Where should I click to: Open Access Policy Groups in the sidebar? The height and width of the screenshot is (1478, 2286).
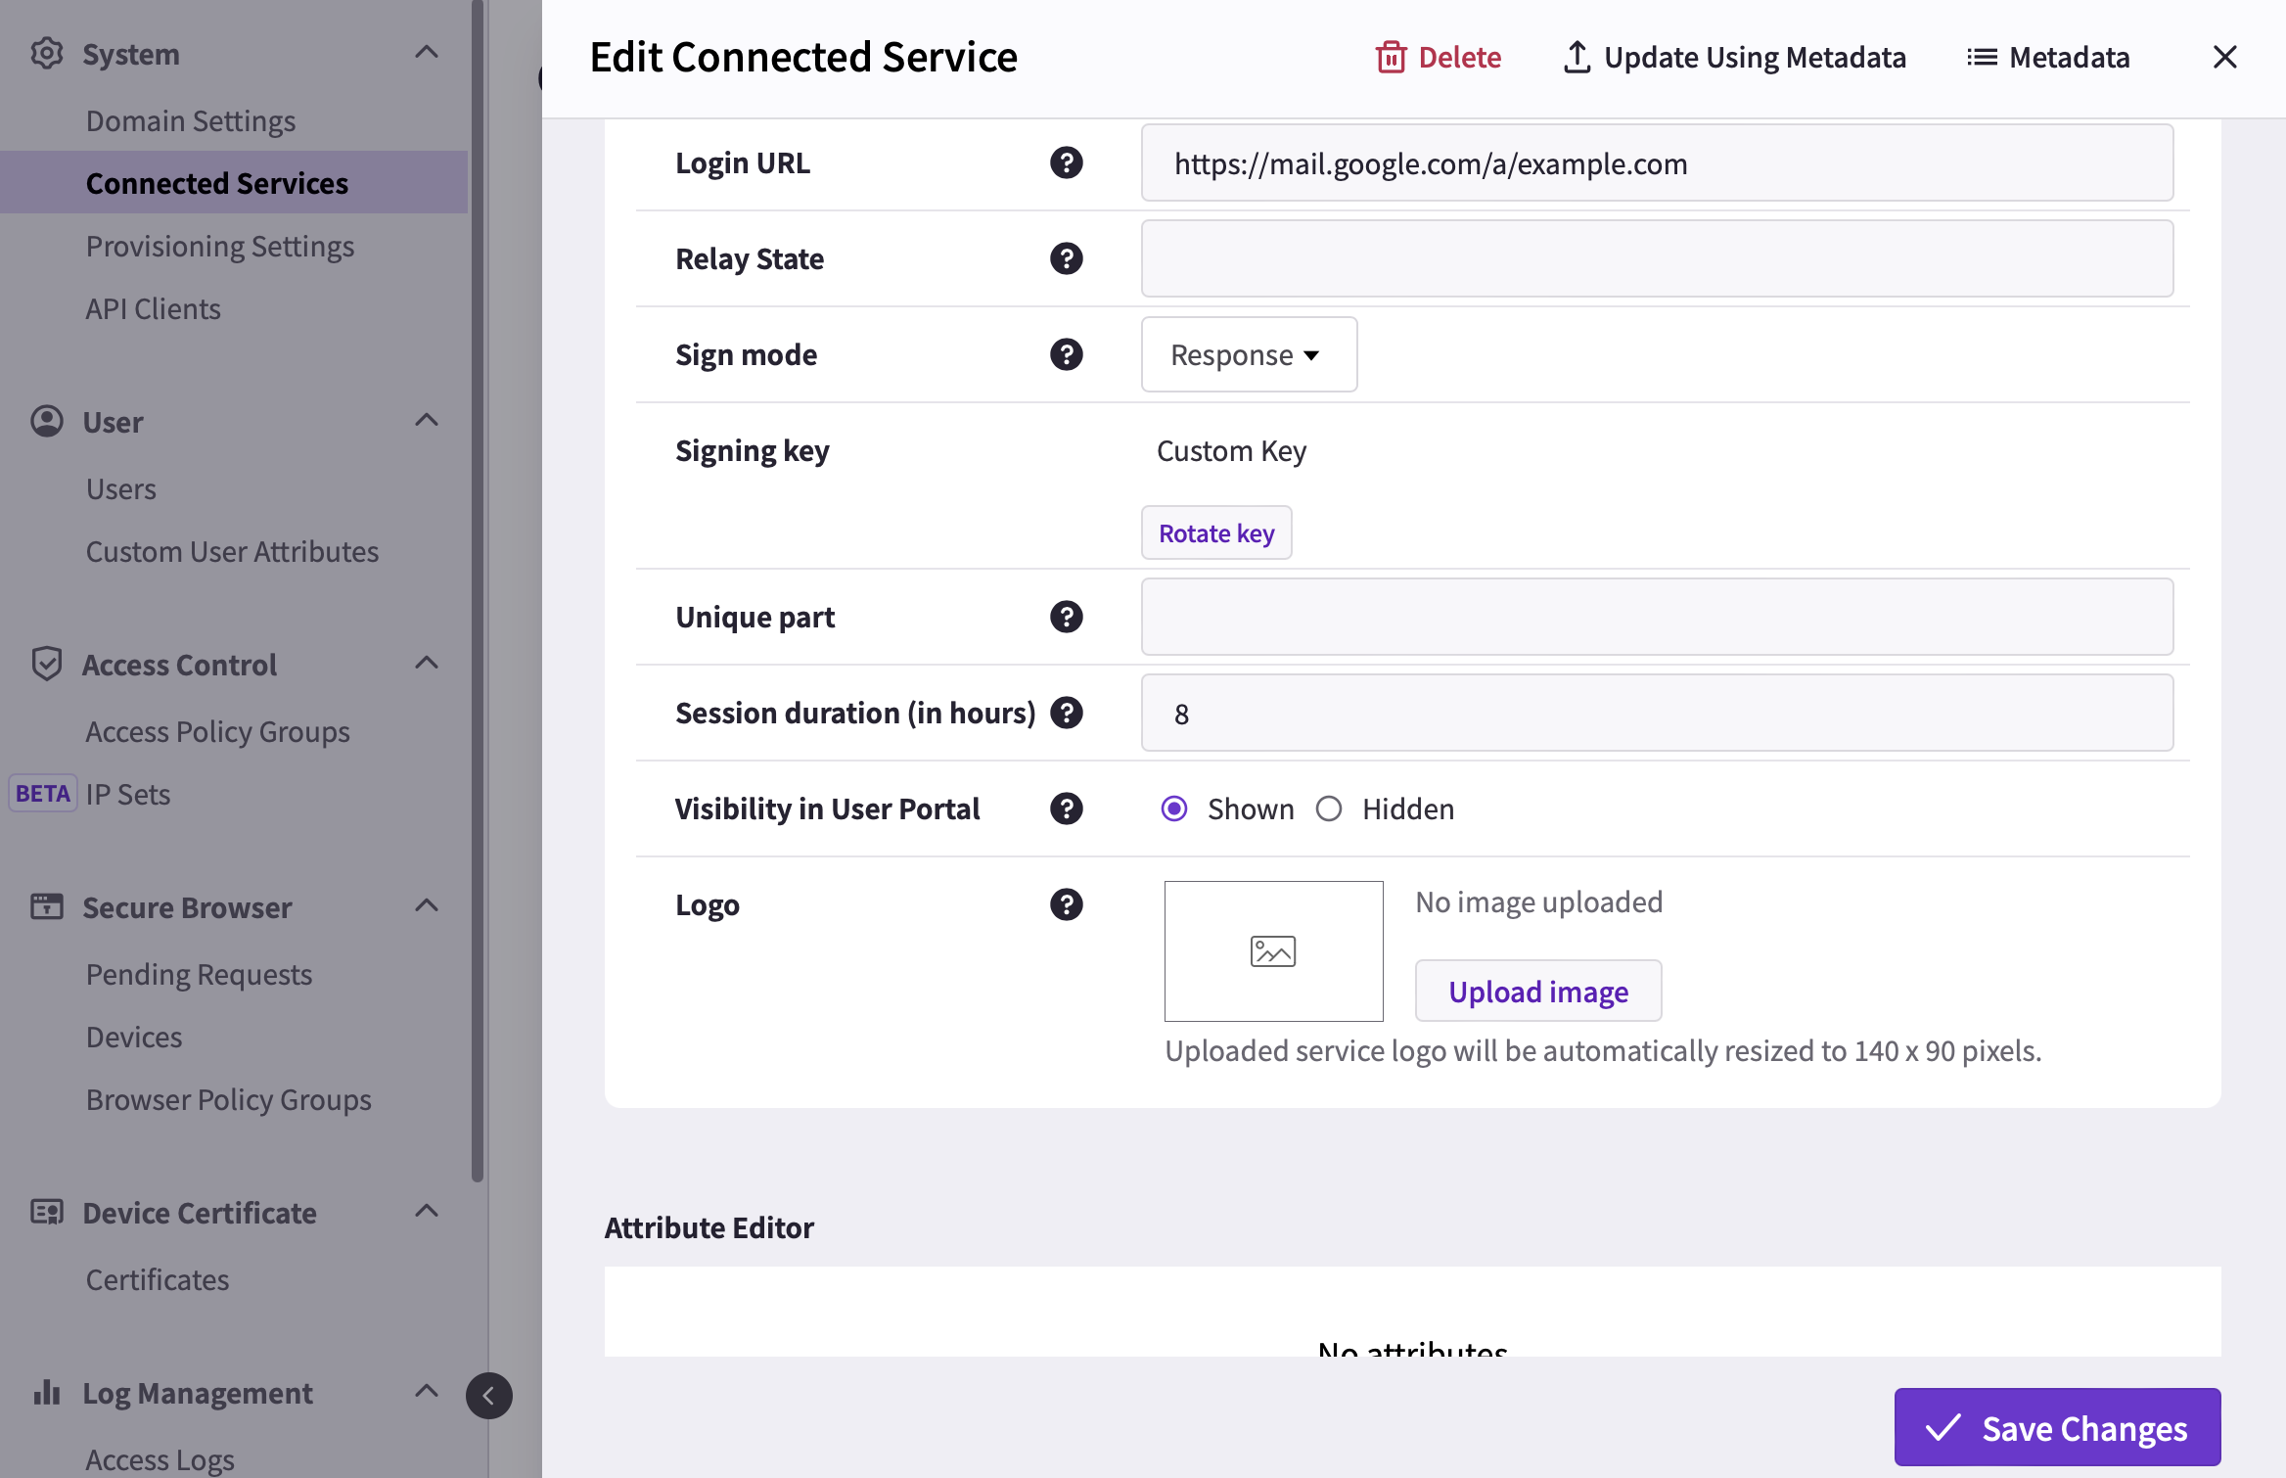217,731
